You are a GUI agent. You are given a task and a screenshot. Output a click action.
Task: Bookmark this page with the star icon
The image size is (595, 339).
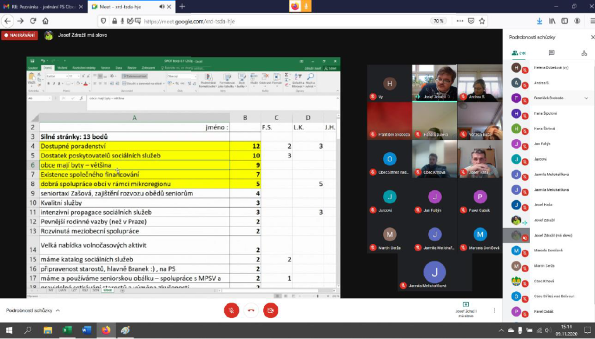pyautogui.click(x=482, y=21)
